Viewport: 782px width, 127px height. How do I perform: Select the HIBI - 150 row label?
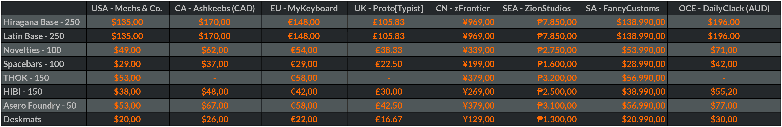(x=23, y=91)
